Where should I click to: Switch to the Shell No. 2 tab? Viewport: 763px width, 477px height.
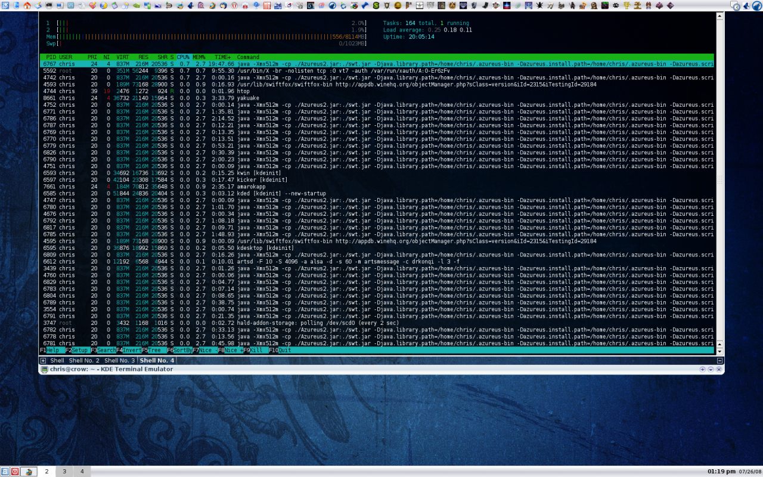[84, 361]
